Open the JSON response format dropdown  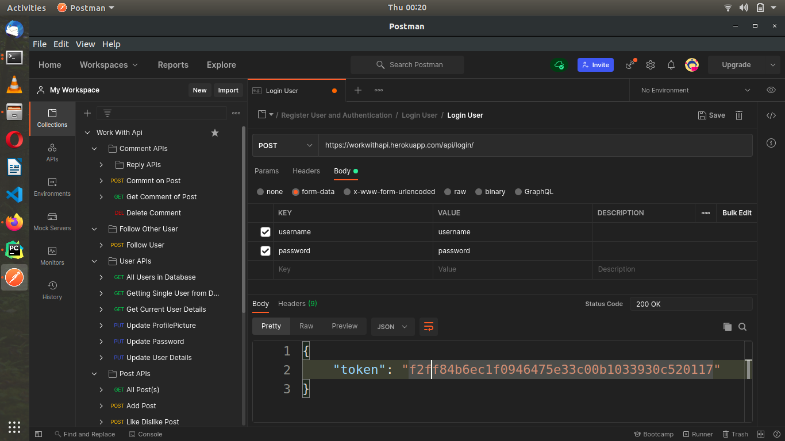pyautogui.click(x=393, y=326)
